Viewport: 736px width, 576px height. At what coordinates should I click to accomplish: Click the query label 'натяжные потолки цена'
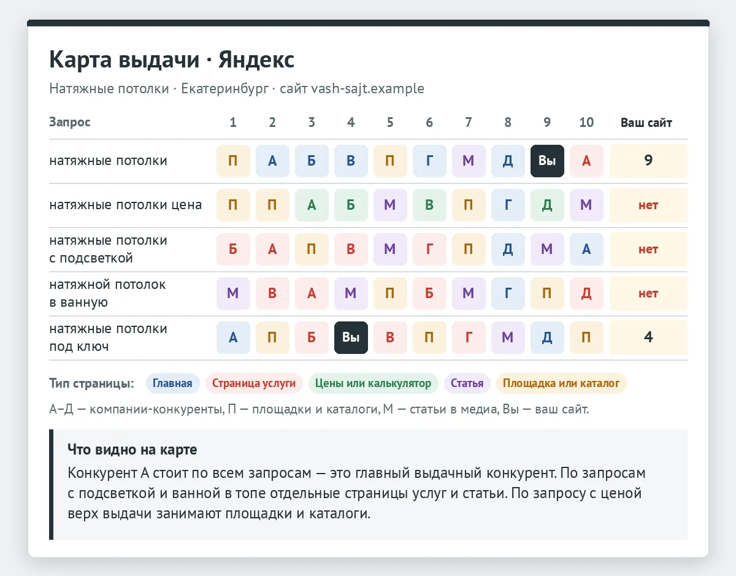click(126, 205)
